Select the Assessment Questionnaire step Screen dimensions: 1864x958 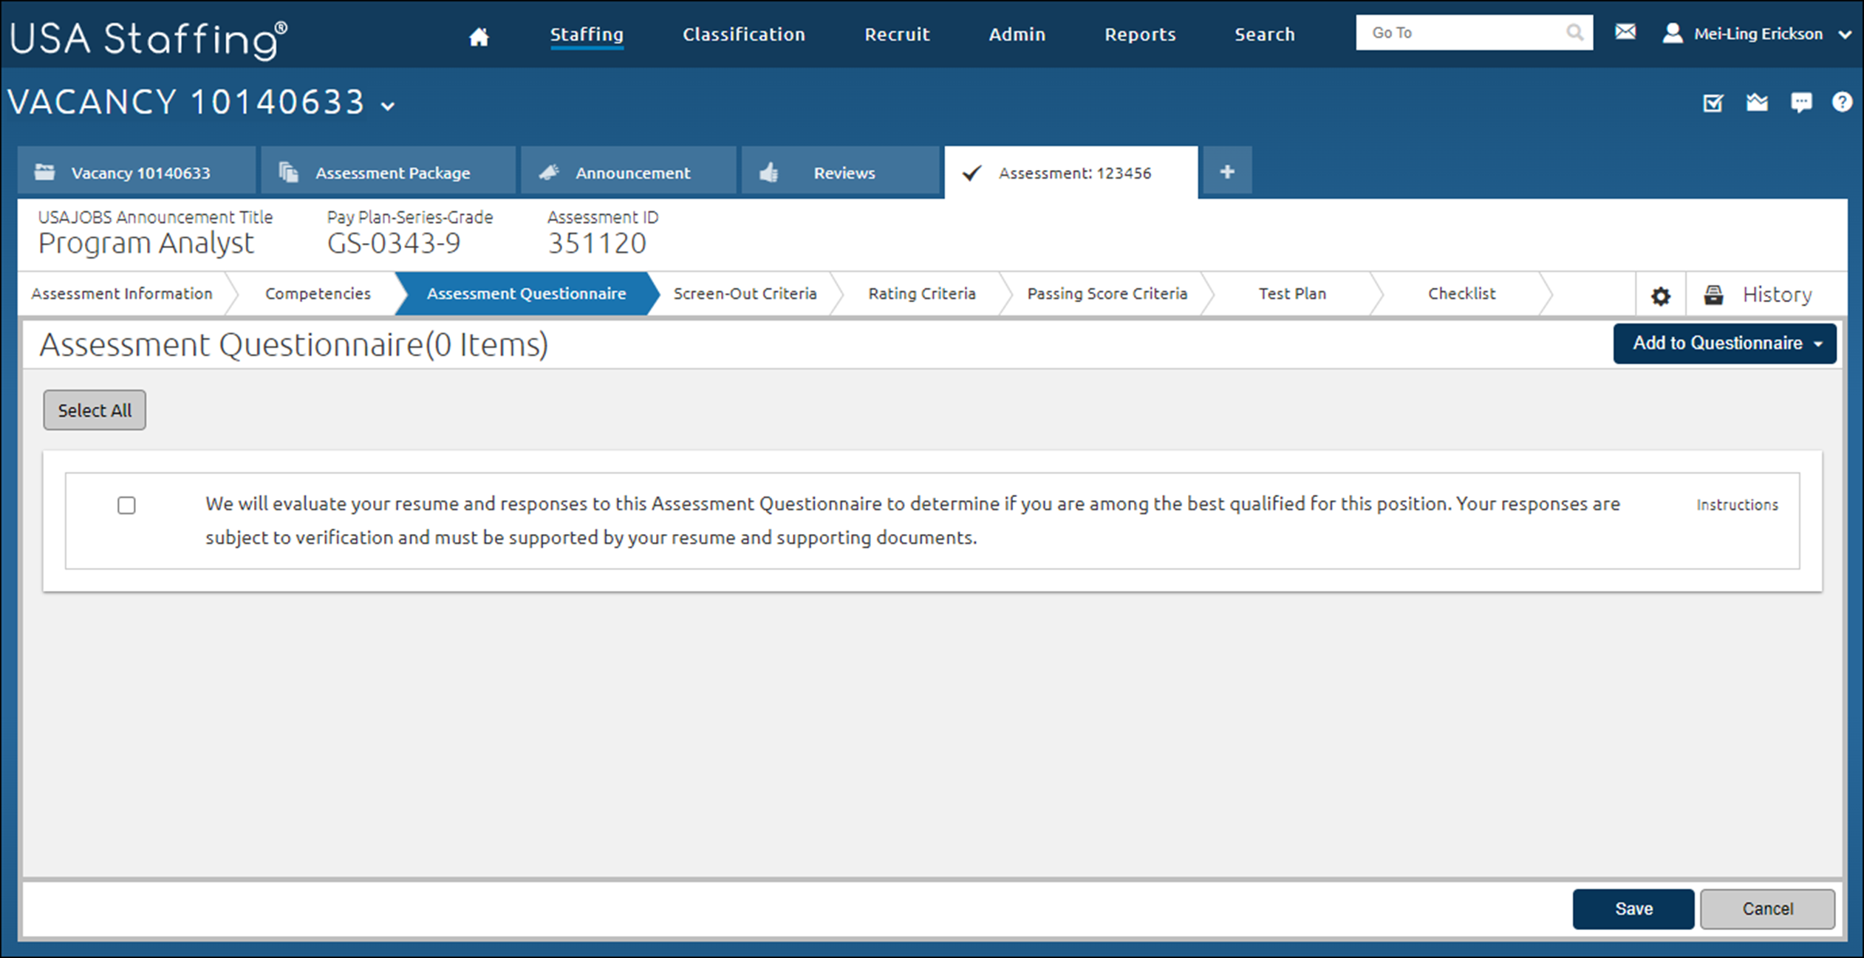[x=526, y=294]
